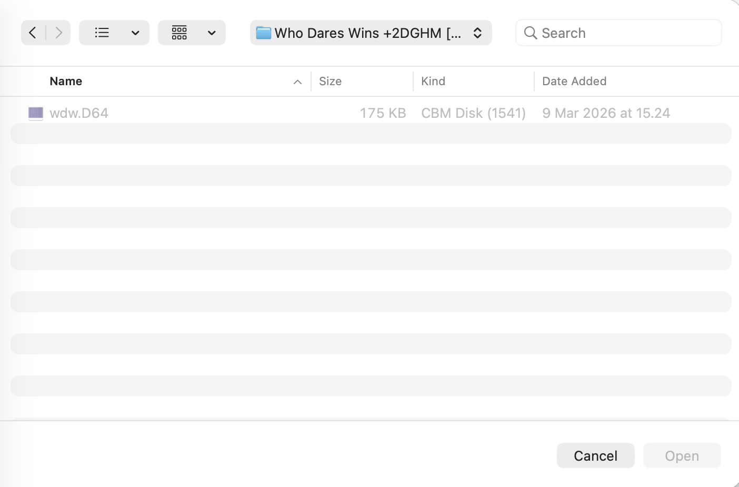The height and width of the screenshot is (487, 739).
Task: Sort files by the Size column
Action: pos(330,82)
